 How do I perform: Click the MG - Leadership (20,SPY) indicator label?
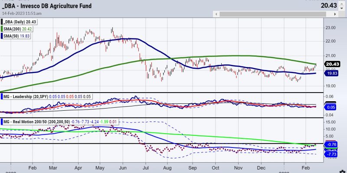[46, 96]
